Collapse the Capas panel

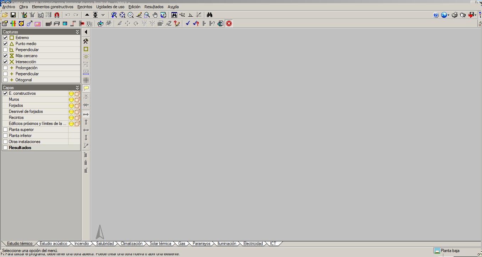pyautogui.click(x=77, y=87)
